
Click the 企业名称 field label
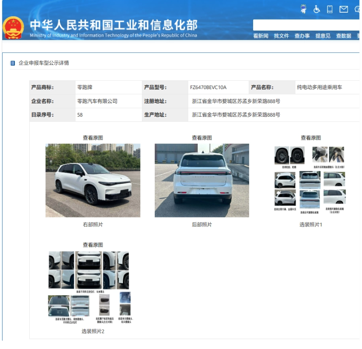coord(42,101)
